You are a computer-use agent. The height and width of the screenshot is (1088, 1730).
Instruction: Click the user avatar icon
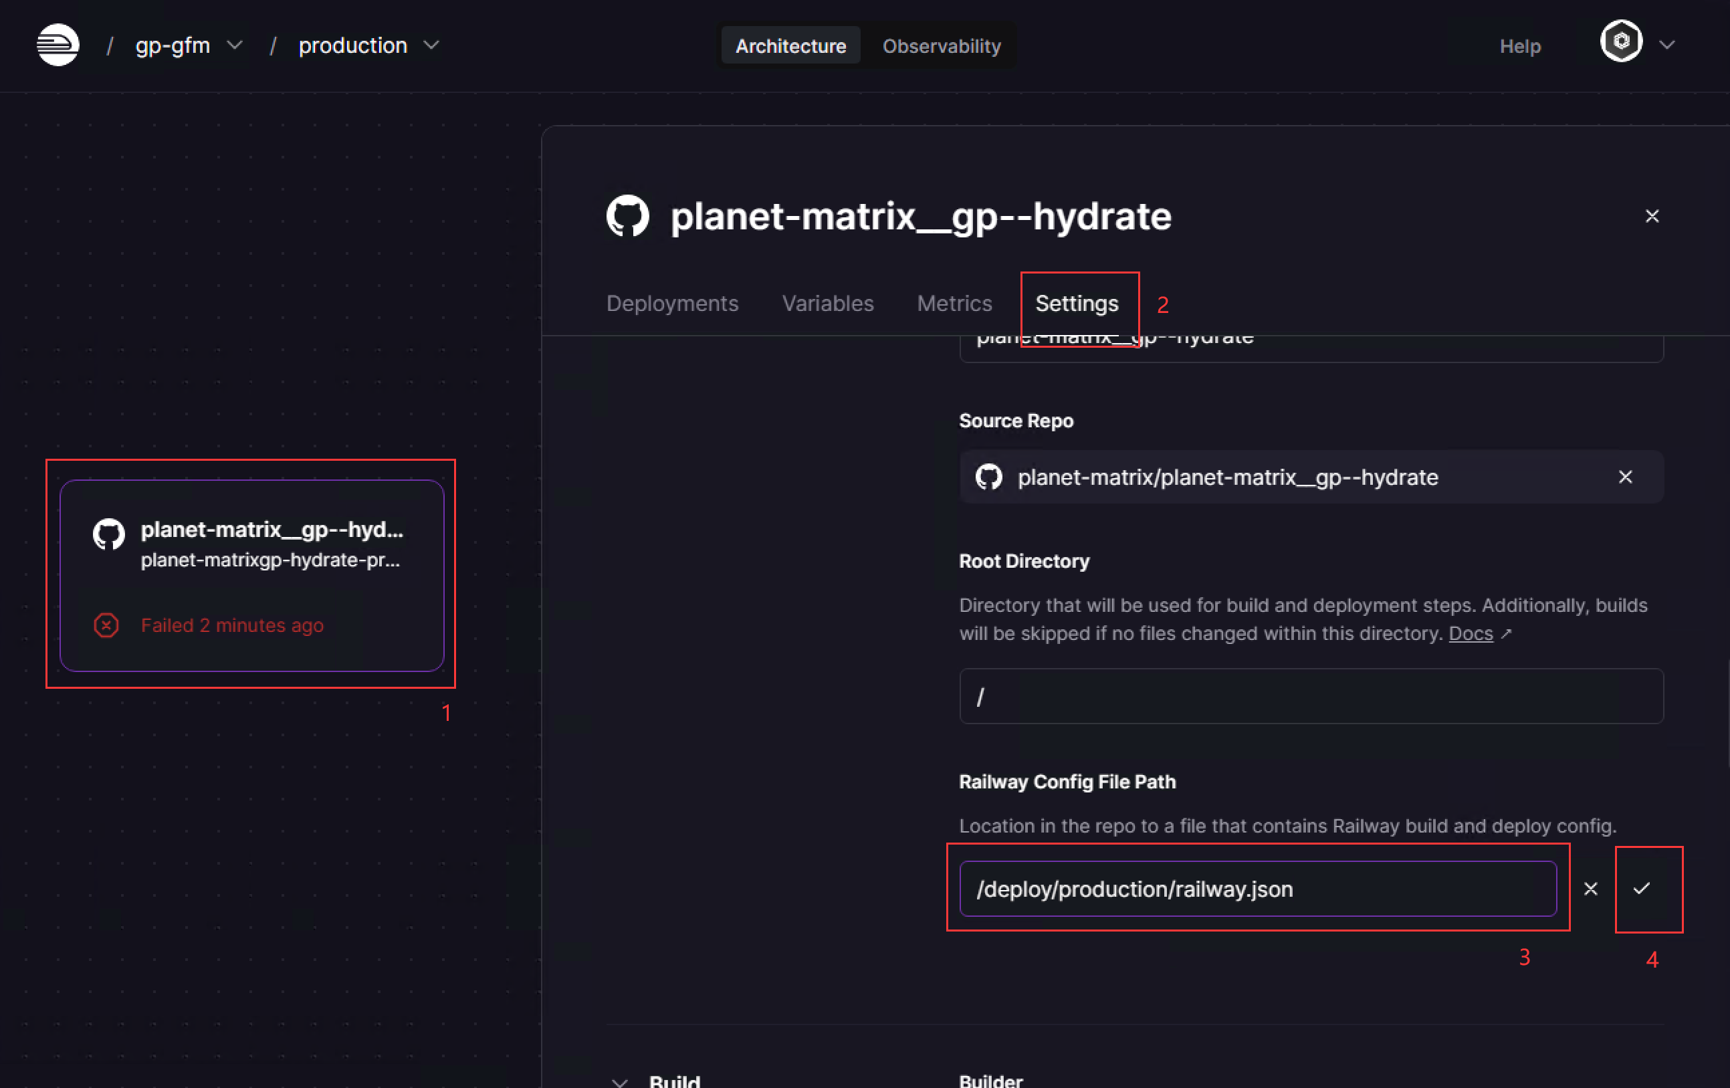coord(1621,41)
